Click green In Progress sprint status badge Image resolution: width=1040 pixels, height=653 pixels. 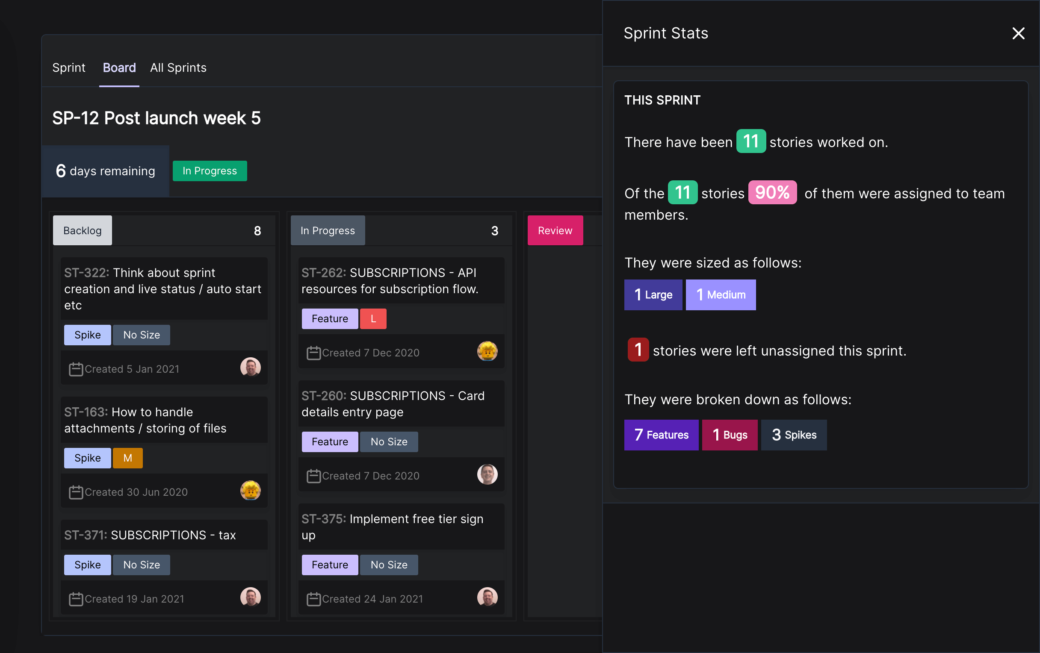pyautogui.click(x=210, y=171)
